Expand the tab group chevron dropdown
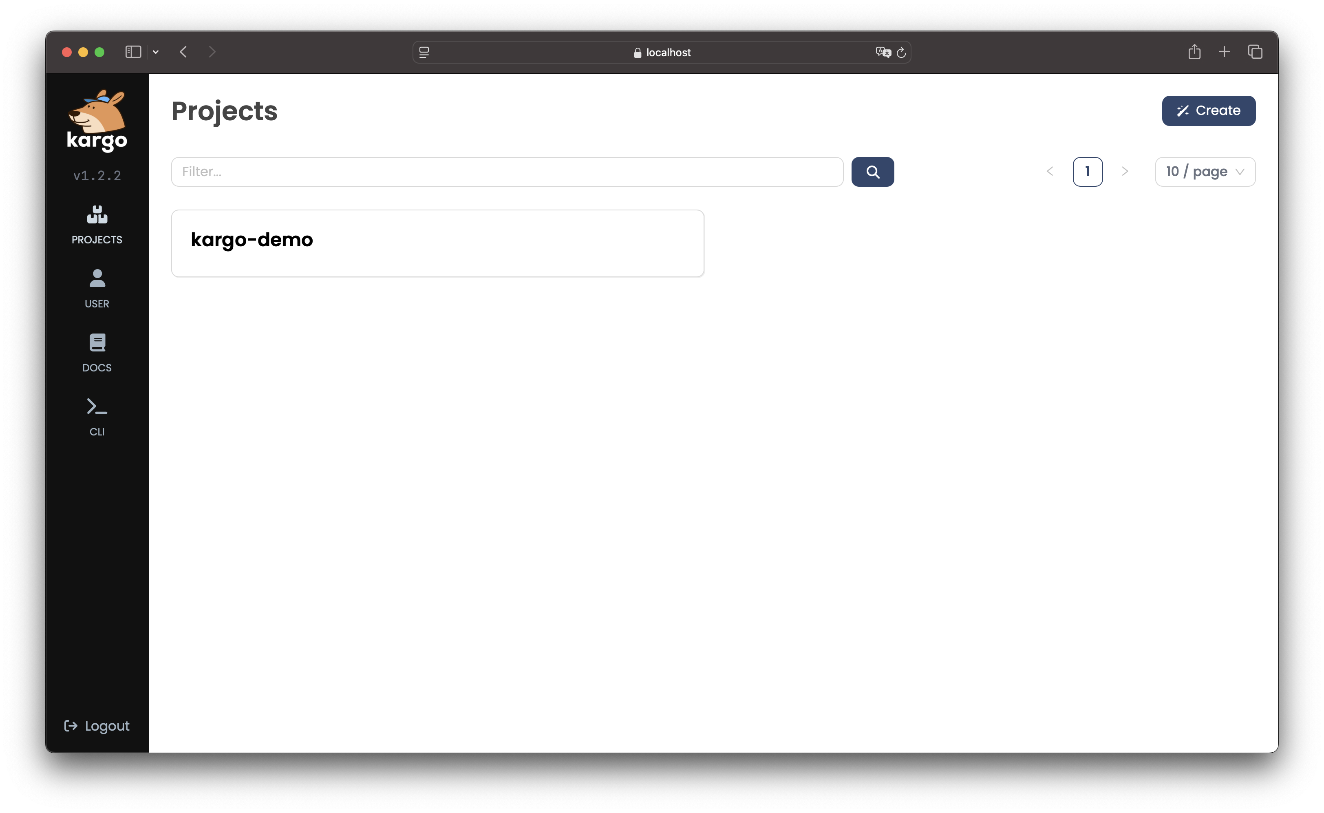The image size is (1324, 813). [x=156, y=52]
